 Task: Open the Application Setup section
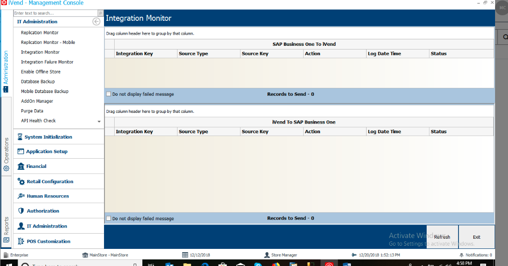pyautogui.click(x=59, y=151)
